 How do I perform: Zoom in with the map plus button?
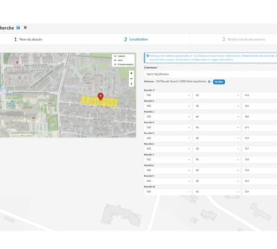click(x=132, y=73)
